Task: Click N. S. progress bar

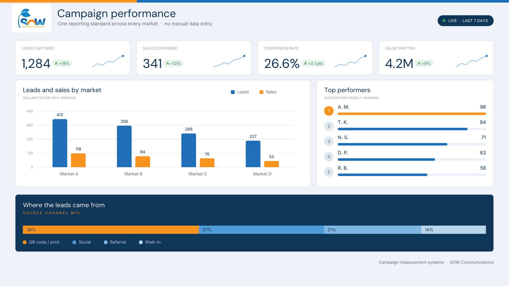Action: (x=412, y=144)
